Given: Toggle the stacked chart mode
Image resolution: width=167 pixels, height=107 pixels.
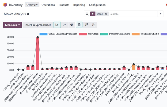Looking at the screenshot, I should click(x=79, y=25).
